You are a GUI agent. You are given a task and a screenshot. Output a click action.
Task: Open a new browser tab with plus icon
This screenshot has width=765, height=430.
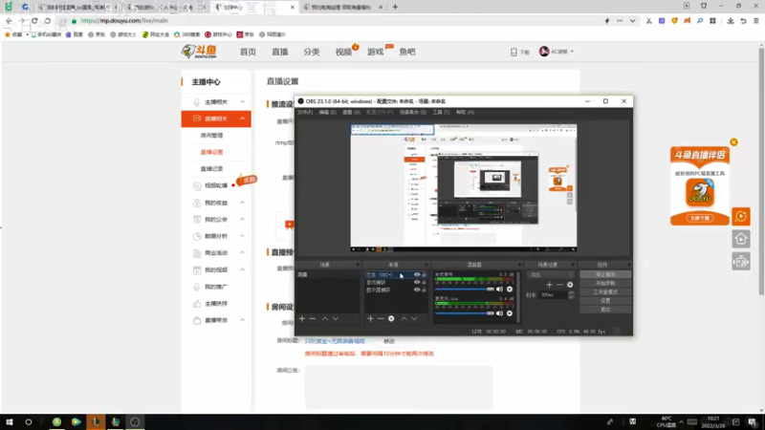[x=395, y=7]
